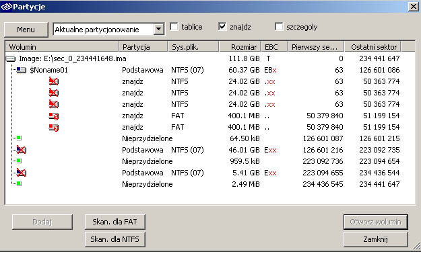Click the crossed-out icon of the 46.01 GiB partition
The width and height of the screenshot is (421, 254).
coord(22,150)
